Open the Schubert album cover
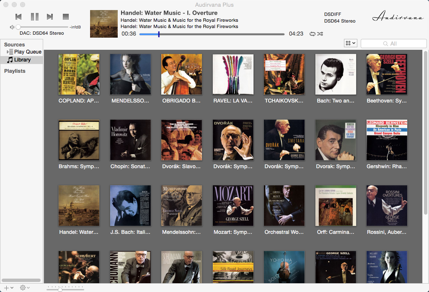Screen dimensions: 429x292 79,267
